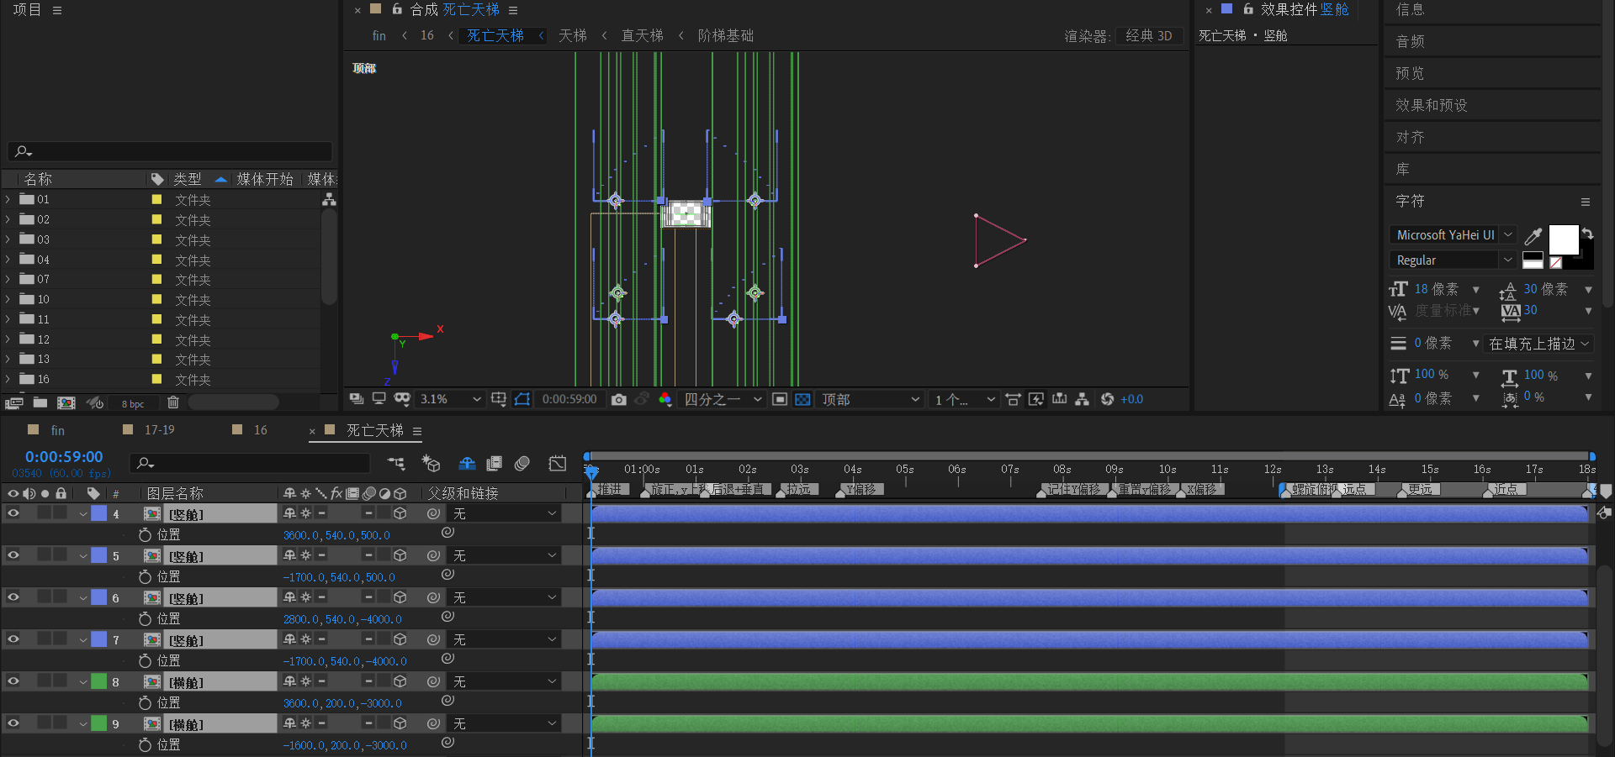Screen dimensions: 1615x757
Task: Click the blue timecode 0:00:59:00 in timeline
Action: tap(64, 457)
